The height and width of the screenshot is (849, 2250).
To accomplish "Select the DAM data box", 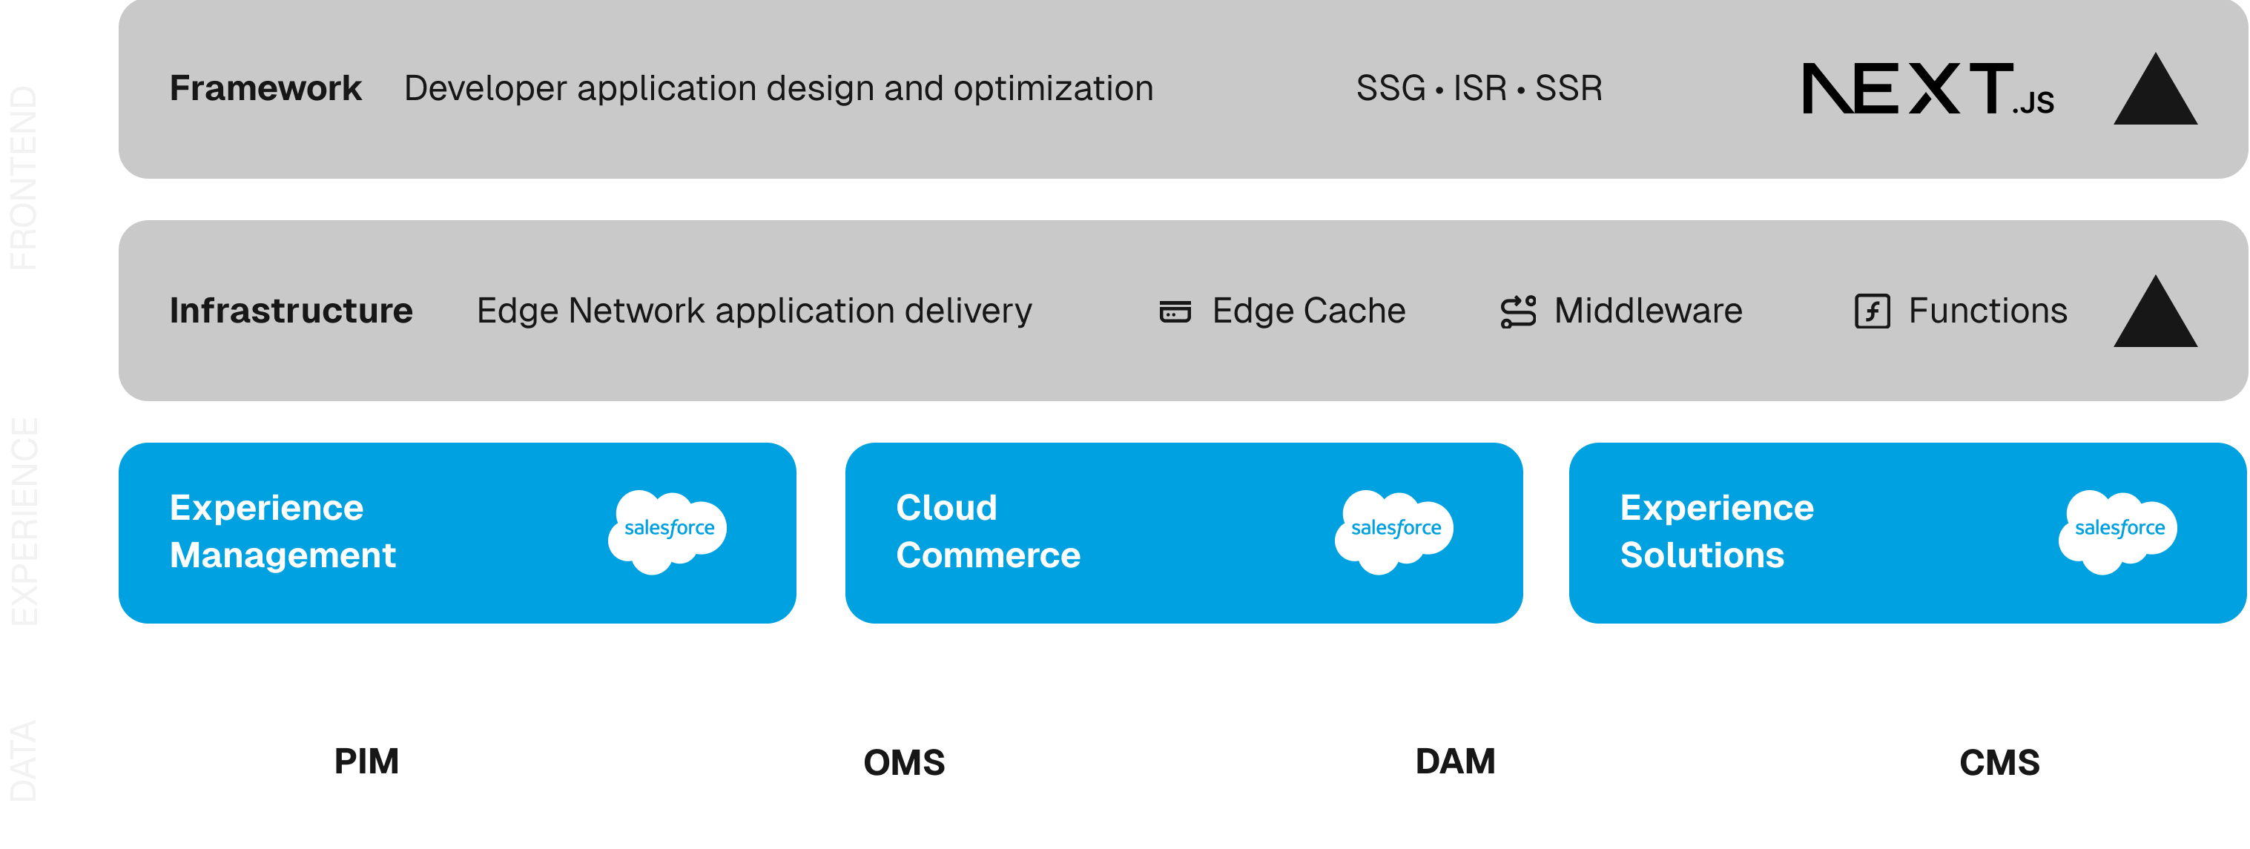I will [x=1455, y=761].
